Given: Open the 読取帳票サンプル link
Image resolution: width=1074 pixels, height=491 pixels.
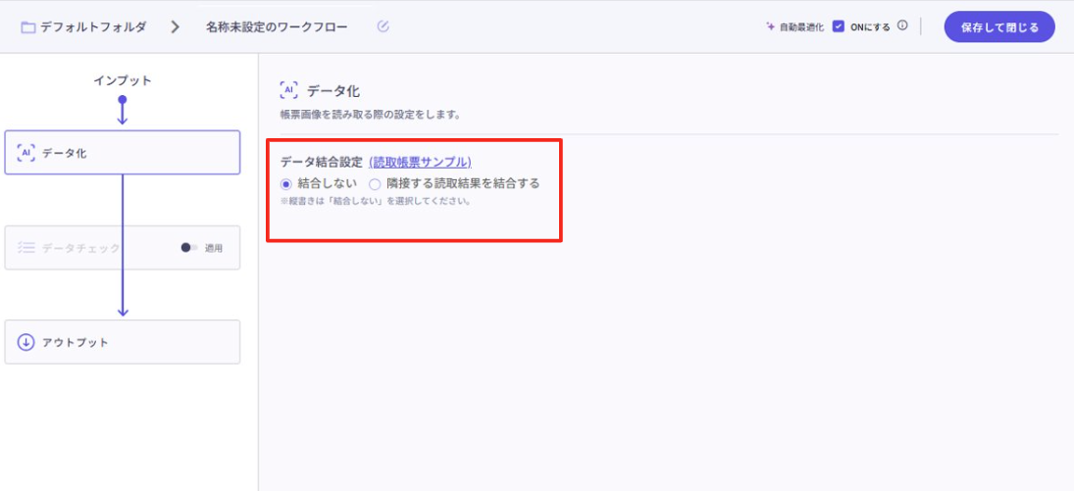Looking at the screenshot, I should tap(420, 162).
